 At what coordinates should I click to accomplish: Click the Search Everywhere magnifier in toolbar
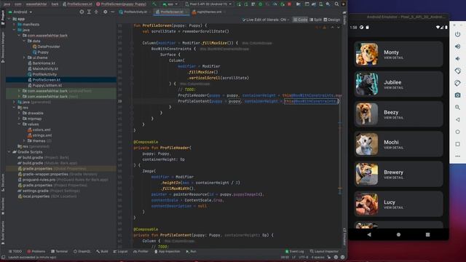click(336, 4)
